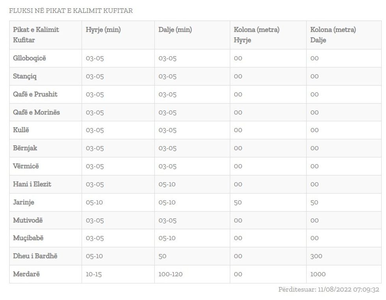Click the Qafë e Prushit row label

(35, 94)
